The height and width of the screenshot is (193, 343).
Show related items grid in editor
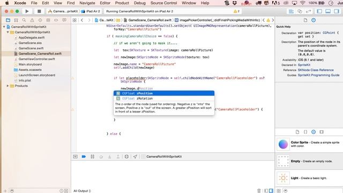[74, 20]
